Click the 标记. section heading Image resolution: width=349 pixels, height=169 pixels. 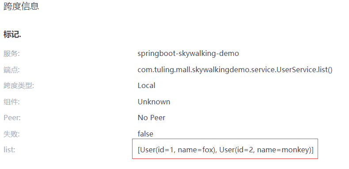12,35
